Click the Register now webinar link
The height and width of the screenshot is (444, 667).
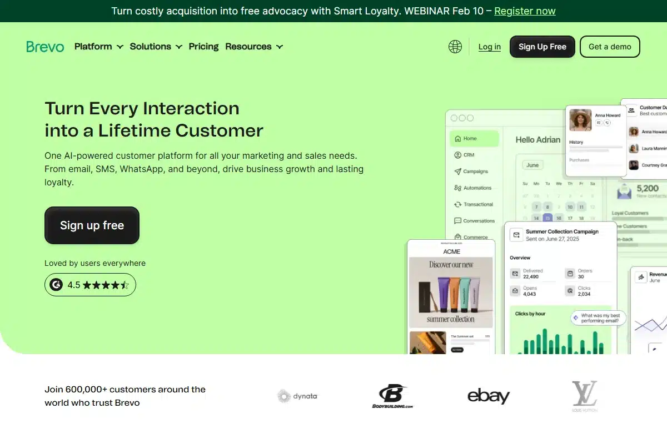click(525, 11)
